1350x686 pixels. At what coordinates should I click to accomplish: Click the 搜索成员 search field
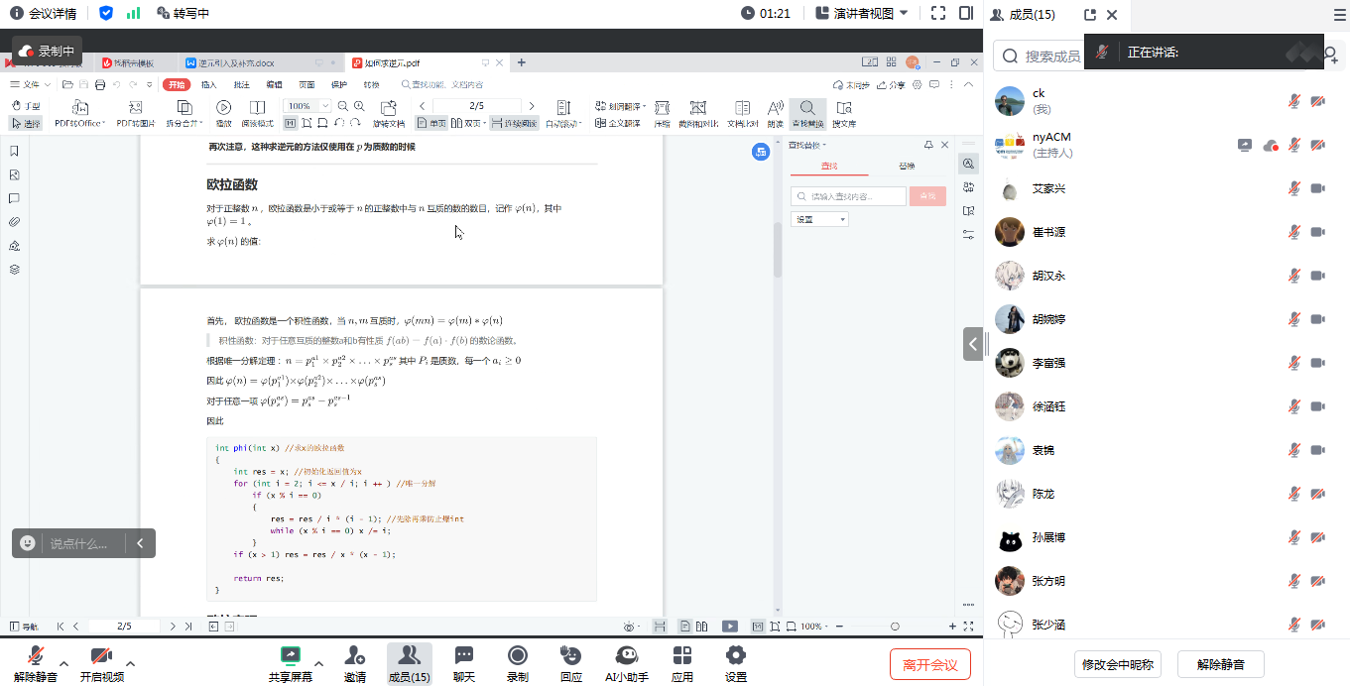[x=1051, y=57]
